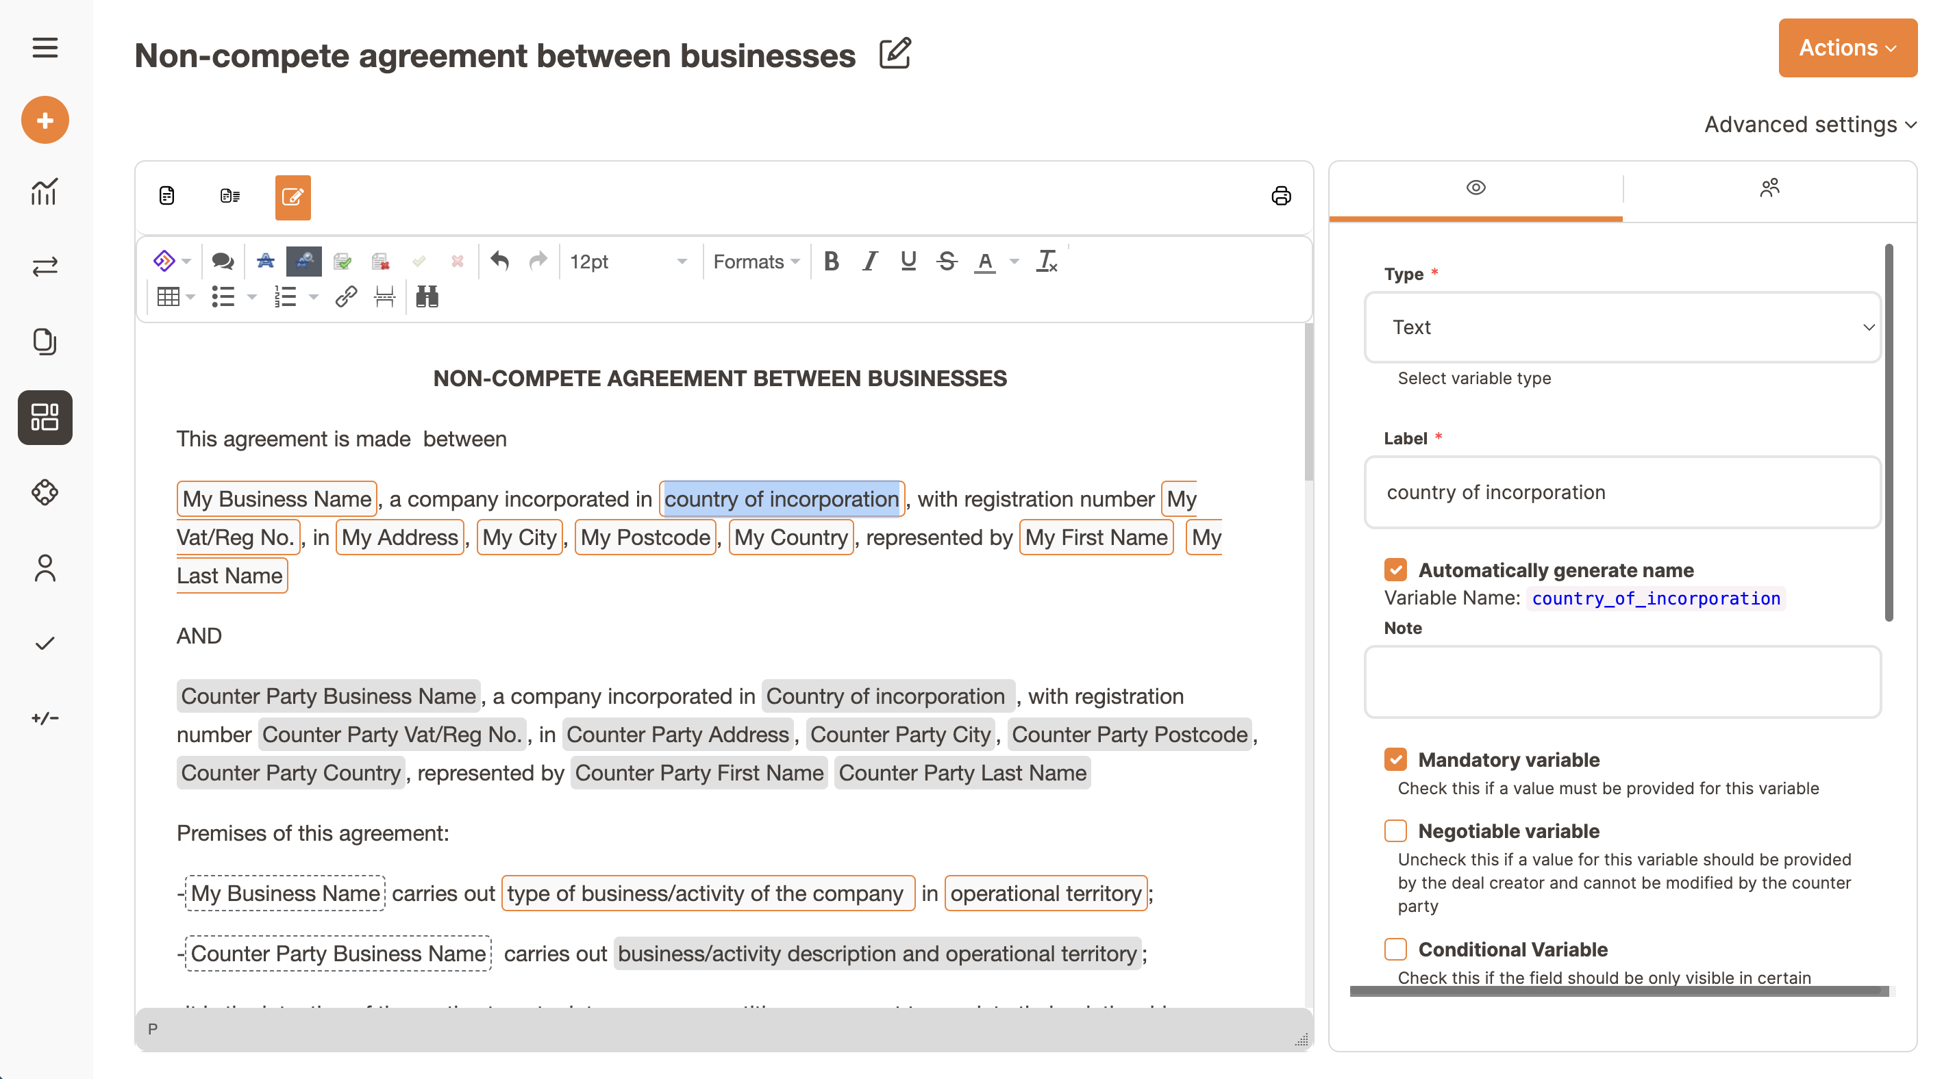Open the documents copy sidebar icon
This screenshot has width=1955, height=1079.
(45, 342)
